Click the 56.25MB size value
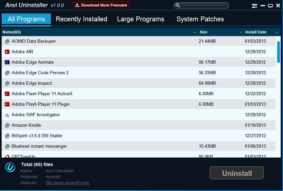This screenshot has width=283, height=191. pyautogui.click(x=207, y=73)
